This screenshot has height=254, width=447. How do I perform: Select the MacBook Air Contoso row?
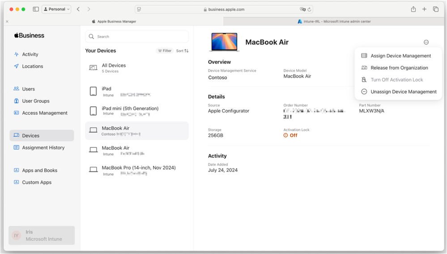(137, 131)
